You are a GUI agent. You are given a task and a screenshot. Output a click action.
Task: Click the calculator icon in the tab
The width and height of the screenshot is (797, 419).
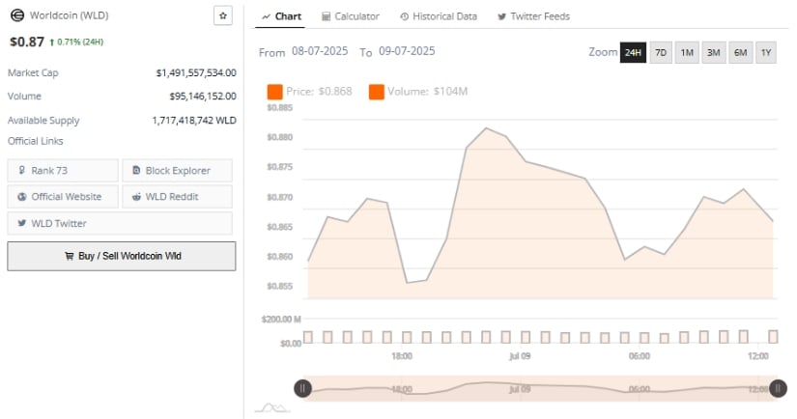tap(326, 16)
